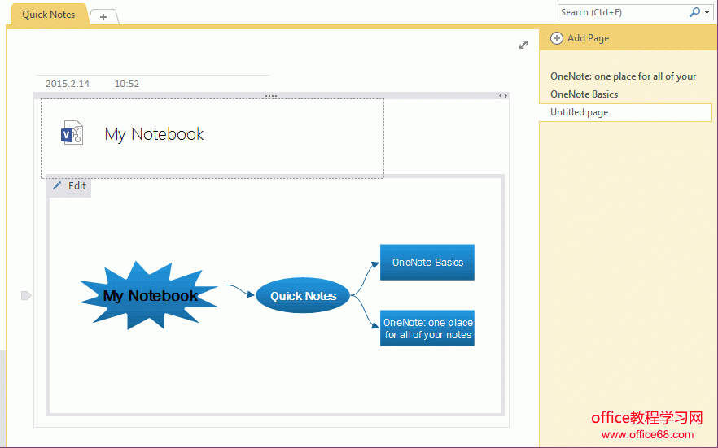
Task: Open the OneNote Basics page
Action: point(584,94)
